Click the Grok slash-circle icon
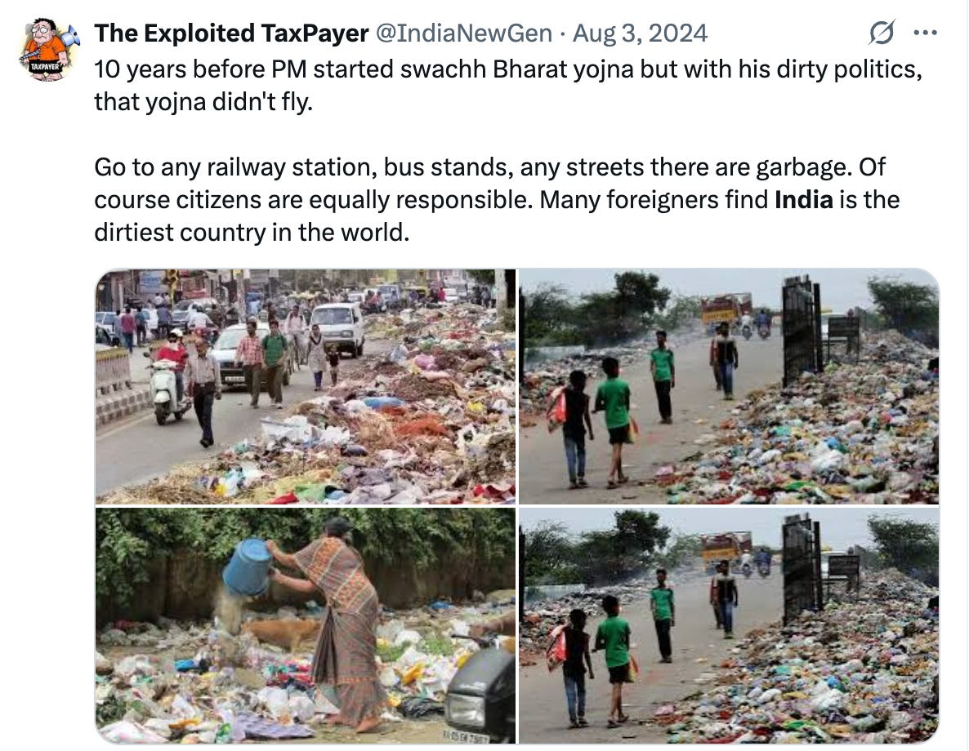Screen dimensions: 969x751 [x=882, y=33]
